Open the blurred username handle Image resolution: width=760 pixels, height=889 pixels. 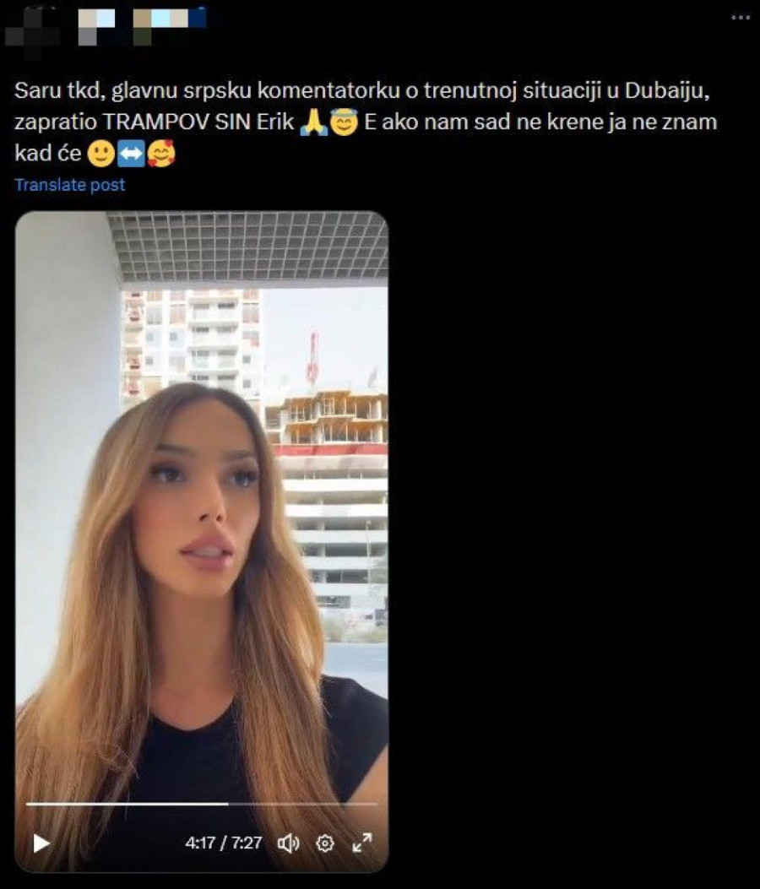tap(169, 25)
